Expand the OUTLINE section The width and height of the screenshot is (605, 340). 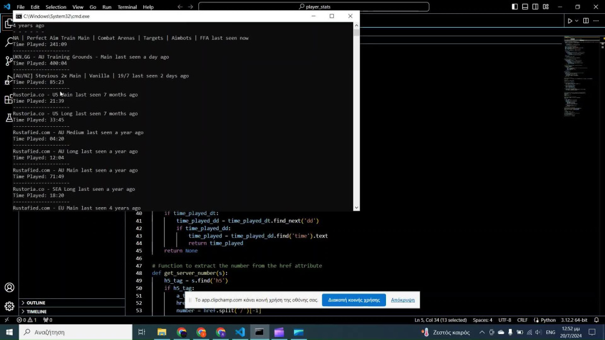[72, 303]
